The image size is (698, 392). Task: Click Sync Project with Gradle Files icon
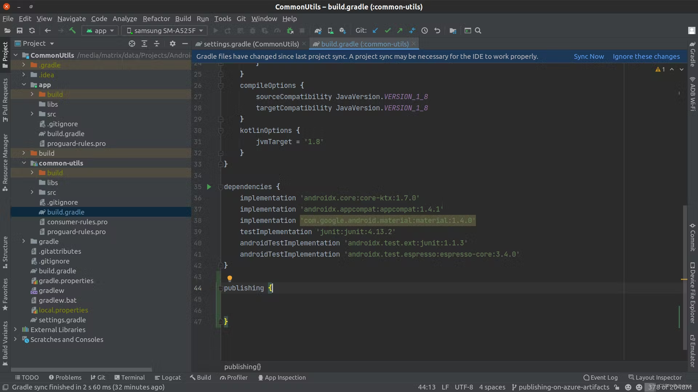(x=318, y=31)
